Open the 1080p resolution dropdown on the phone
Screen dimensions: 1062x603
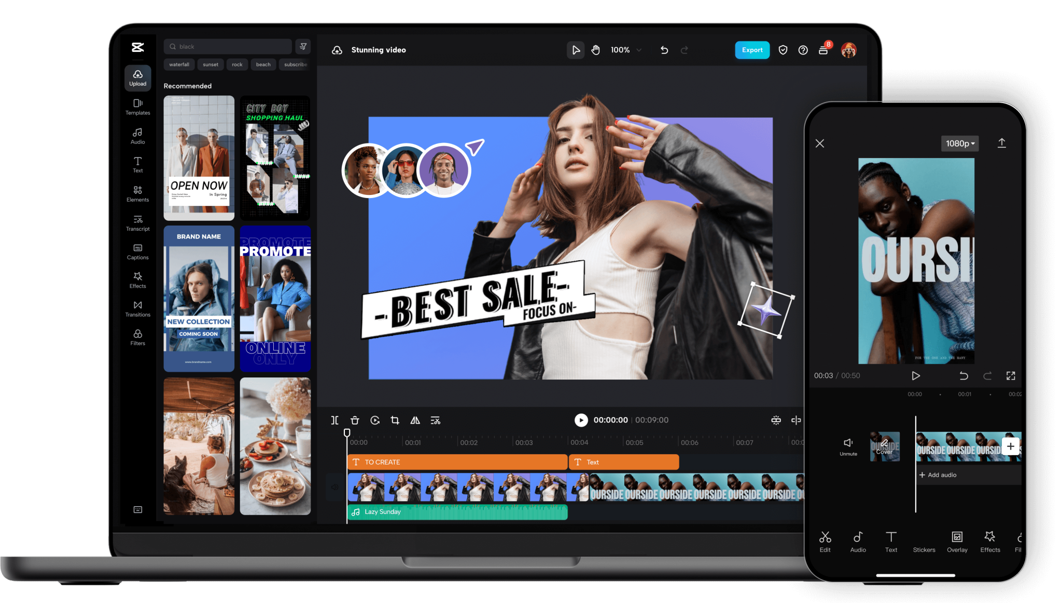(959, 144)
